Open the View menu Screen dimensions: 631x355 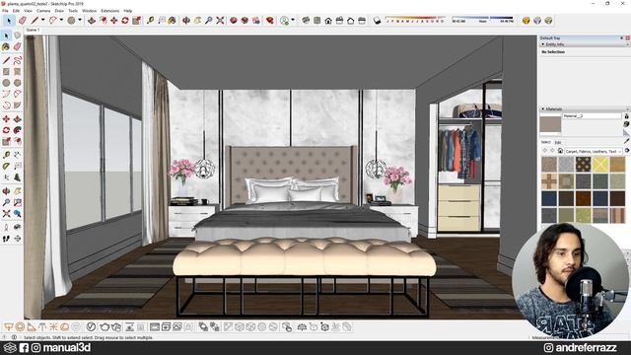tap(29, 11)
